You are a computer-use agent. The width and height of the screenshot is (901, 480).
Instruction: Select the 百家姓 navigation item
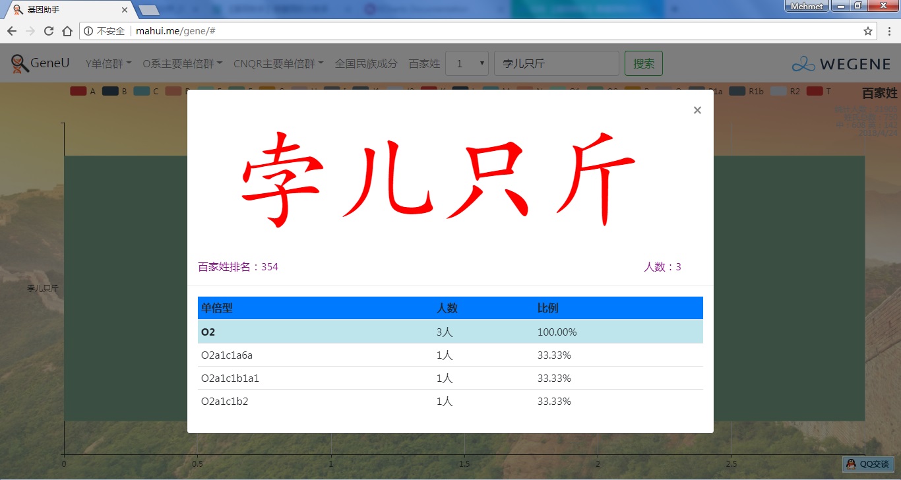coord(424,64)
